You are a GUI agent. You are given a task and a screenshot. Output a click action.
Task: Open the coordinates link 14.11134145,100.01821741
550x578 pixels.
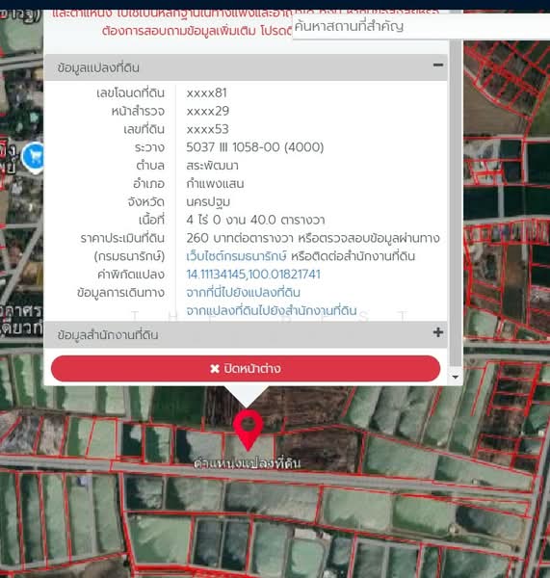click(x=253, y=275)
